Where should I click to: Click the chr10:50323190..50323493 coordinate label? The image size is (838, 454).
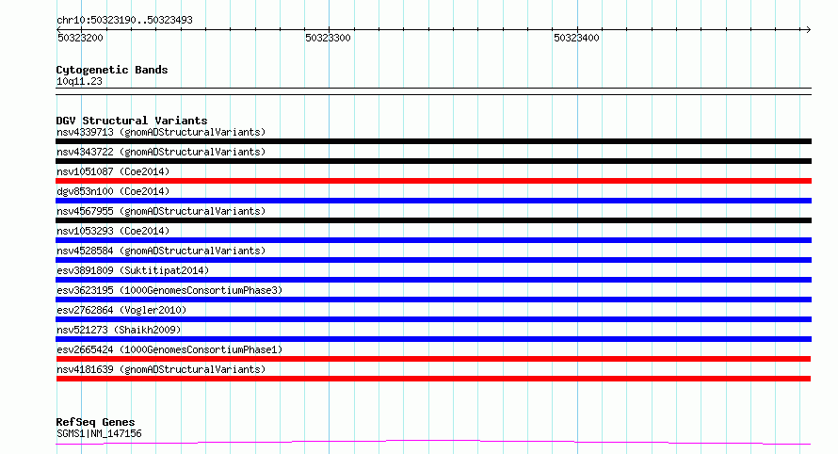124,20
